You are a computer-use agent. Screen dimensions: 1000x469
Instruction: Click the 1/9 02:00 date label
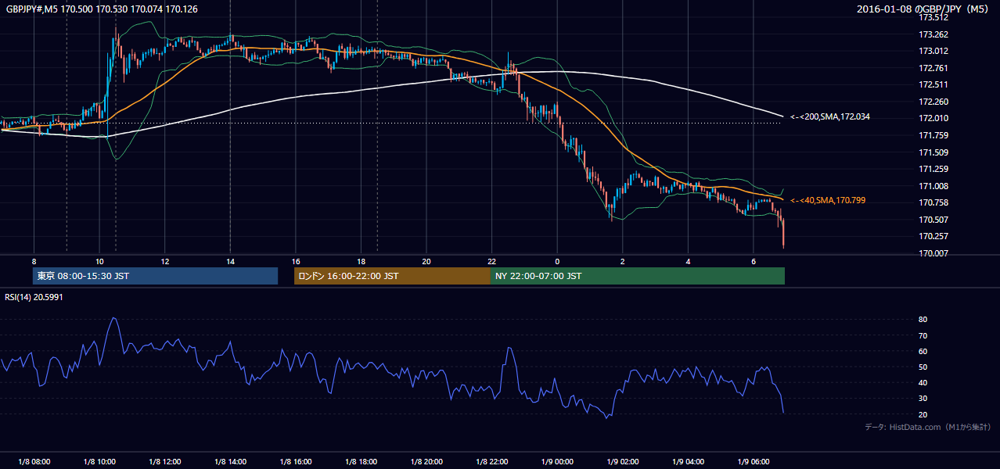click(x=623, y=462)
